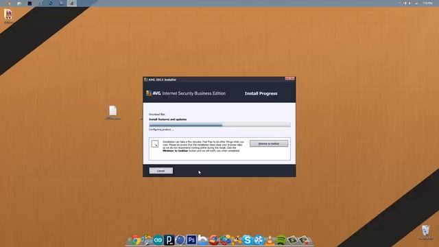Click the folder icon in top taskbar
This screenshot has height=247, width=439.
(x=19, y=3)
